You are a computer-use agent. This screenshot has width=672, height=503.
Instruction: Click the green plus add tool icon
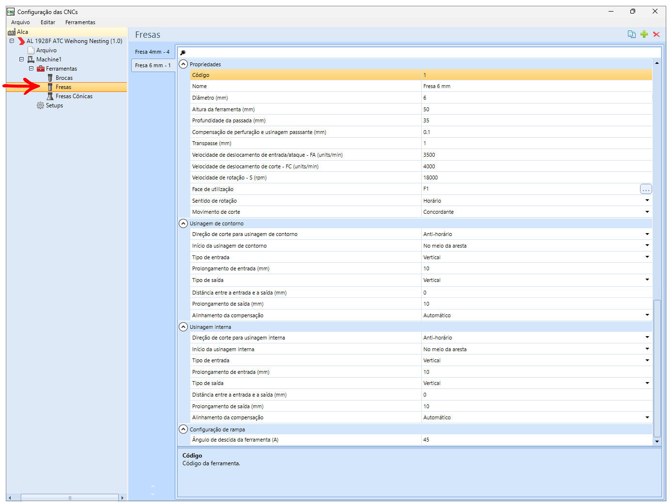pos(644,34)
